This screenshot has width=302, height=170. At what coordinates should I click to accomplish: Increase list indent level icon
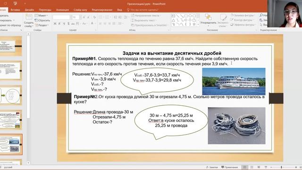click(x=120, y=17)
